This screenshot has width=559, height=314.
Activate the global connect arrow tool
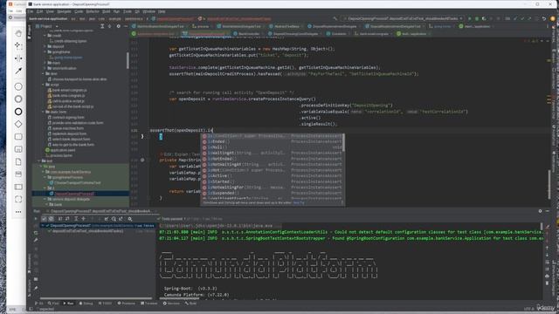click(18, 71)
